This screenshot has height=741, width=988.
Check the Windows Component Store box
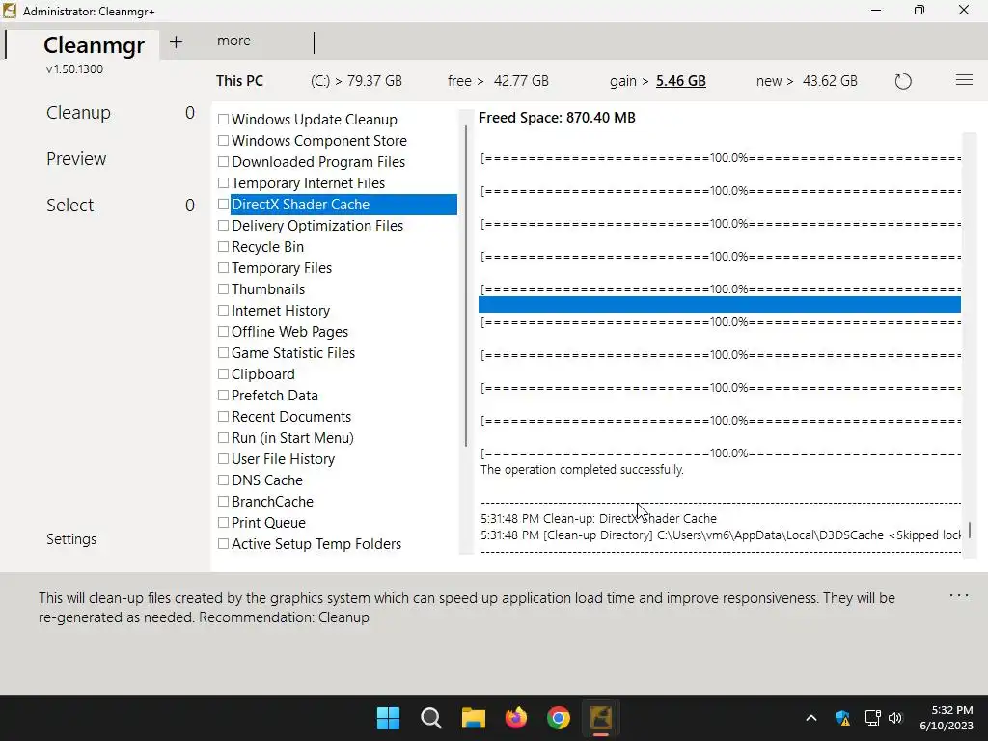click(223, 141)
